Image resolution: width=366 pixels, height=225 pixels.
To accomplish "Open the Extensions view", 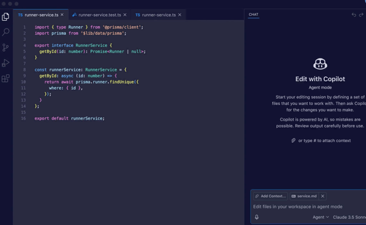I will click(5, 79).
